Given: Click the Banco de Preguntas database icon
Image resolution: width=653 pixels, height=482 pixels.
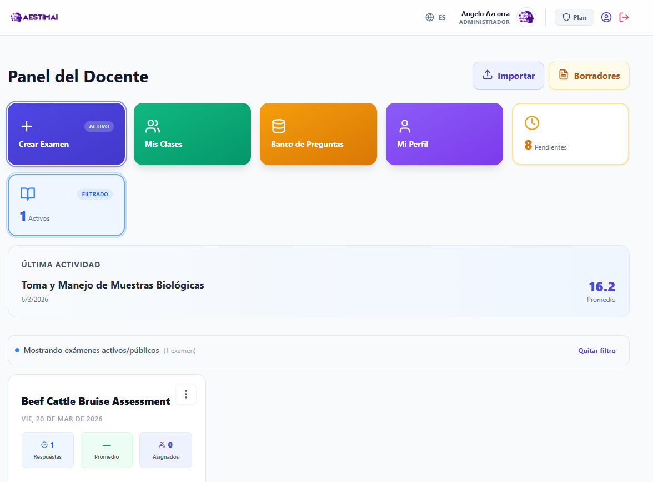Looking at the screenshot, I should pyautogui.click(x=279, y=126).
